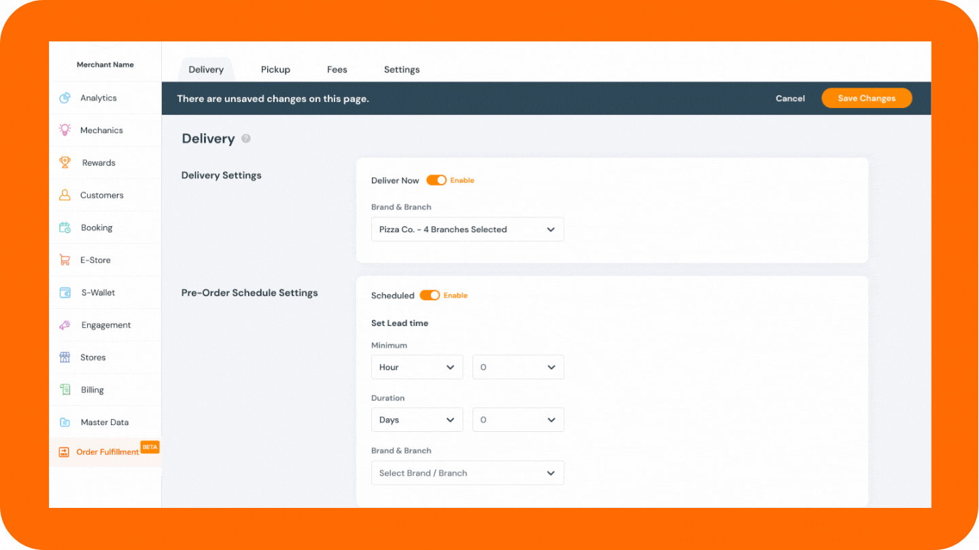This screenshot has width=979, height=550.
Task: Click the Billing receipt icon
Action: (65, 390)
